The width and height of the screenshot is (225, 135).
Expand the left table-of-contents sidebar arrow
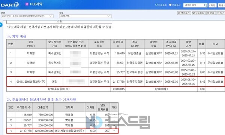(1, 25)
